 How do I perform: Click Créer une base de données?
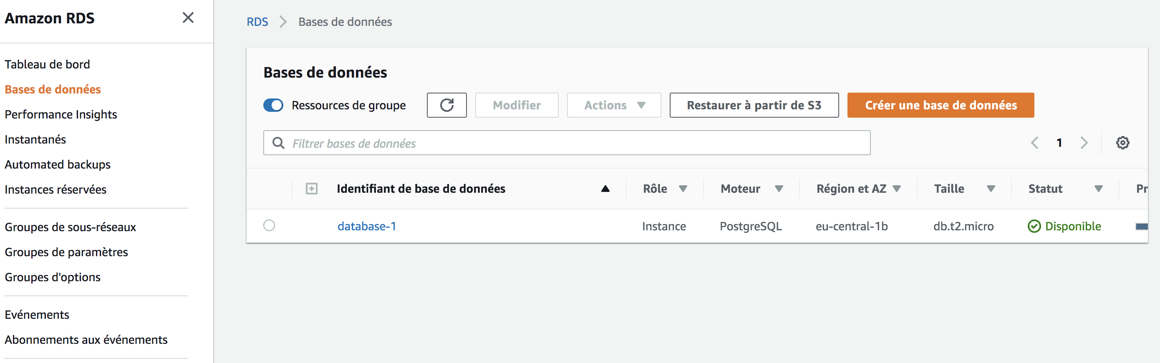coord(940,105)
